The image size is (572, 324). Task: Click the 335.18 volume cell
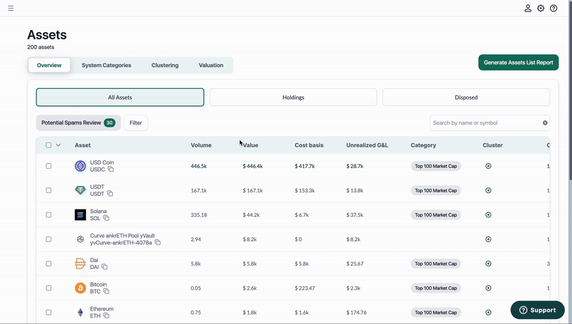[x=199, y=215]
